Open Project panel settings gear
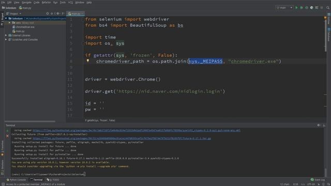The width and height of the screenshot is (331, 186). (57, 13)
